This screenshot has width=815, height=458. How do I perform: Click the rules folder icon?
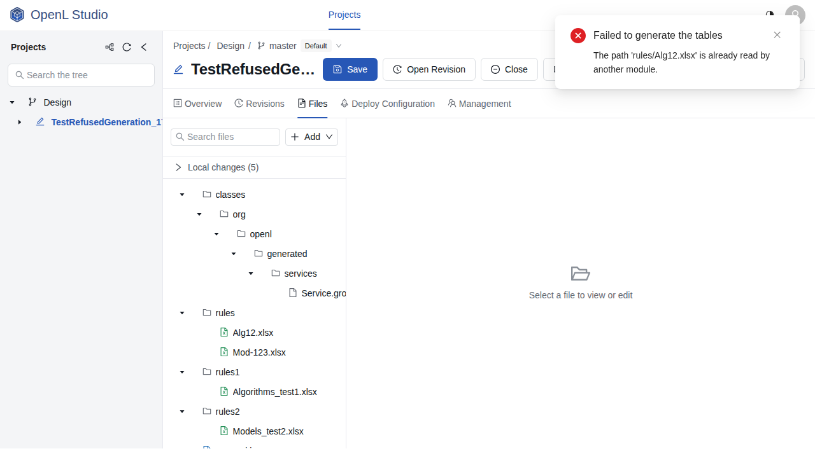pyautogui.click(x=207, y=312)
